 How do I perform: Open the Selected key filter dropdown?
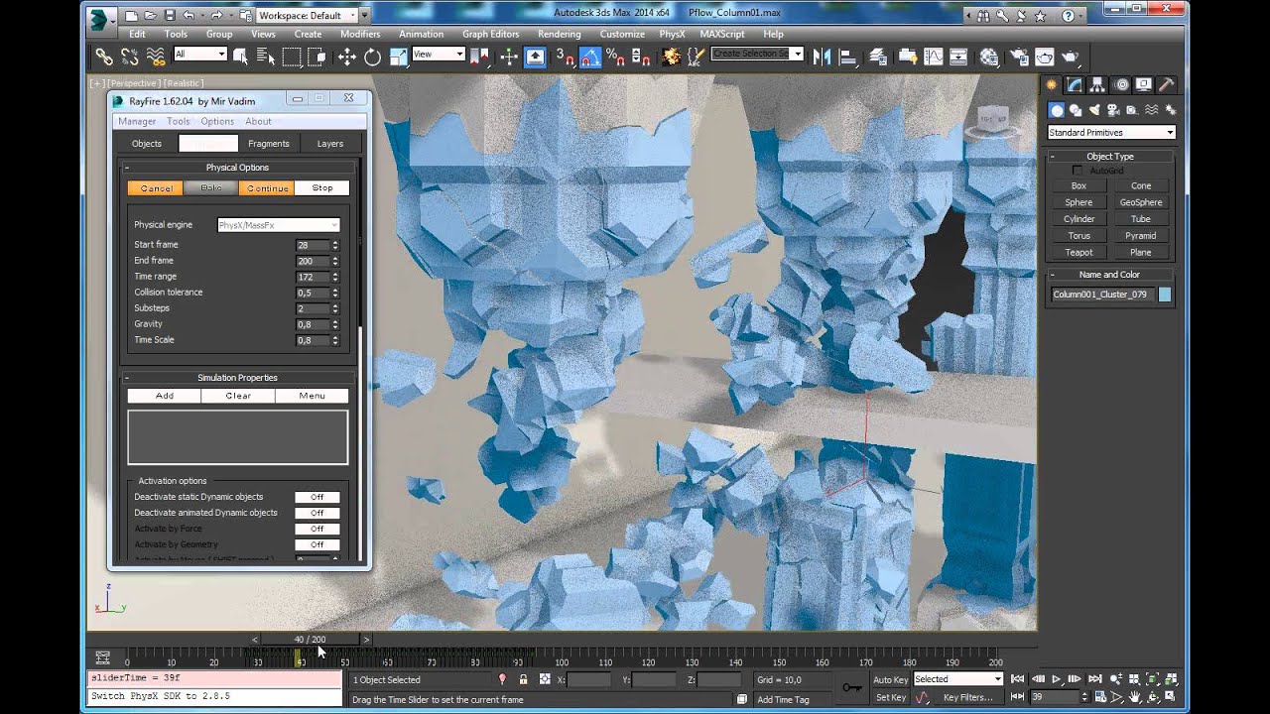pyautogui.click(x=958, y=679)
